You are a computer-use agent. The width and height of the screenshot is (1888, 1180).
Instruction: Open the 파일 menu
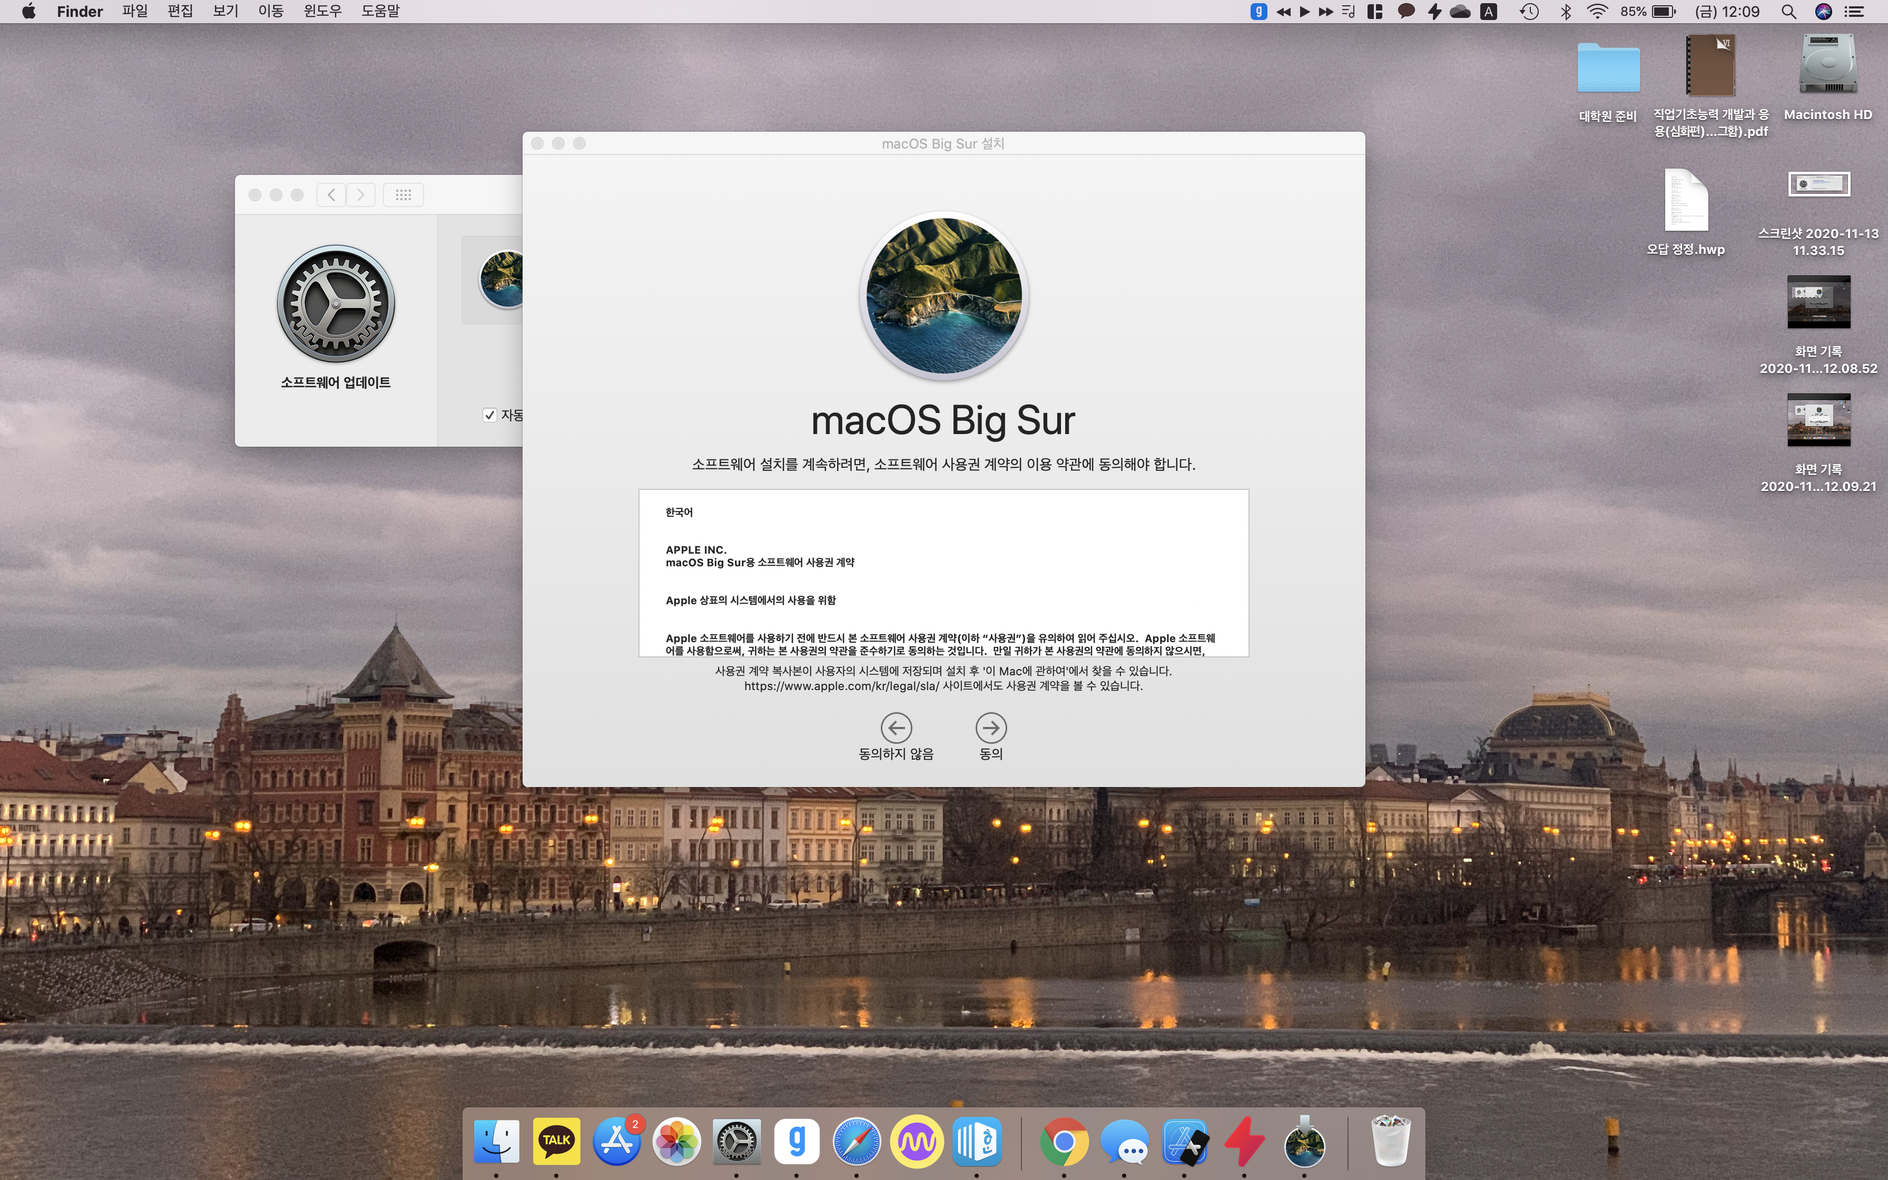[x=135, y=11]
